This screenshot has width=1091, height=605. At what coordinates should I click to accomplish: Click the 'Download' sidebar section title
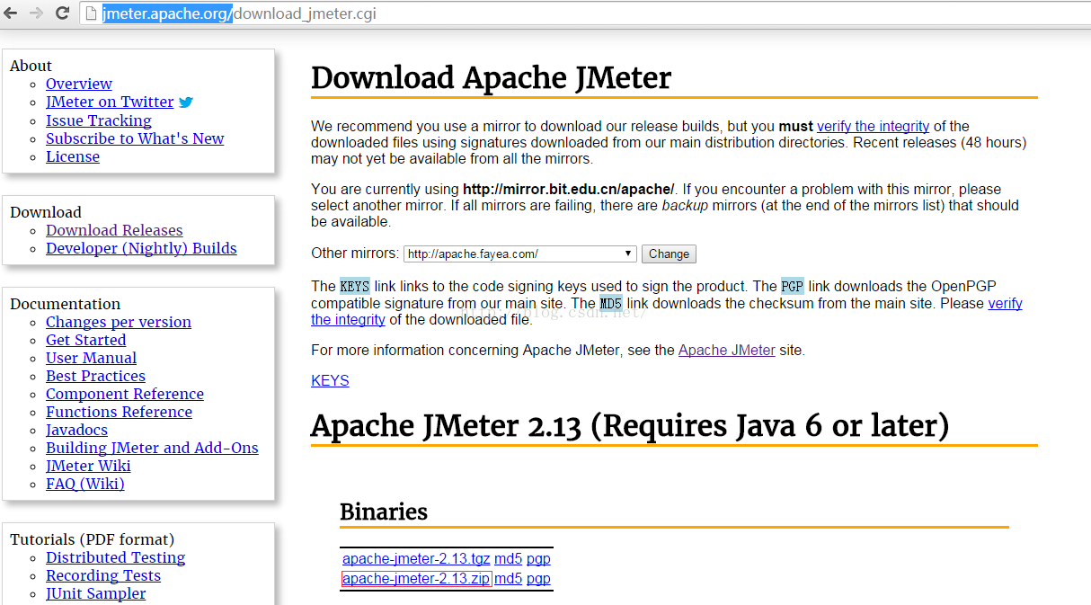click(x=46, y=212)
